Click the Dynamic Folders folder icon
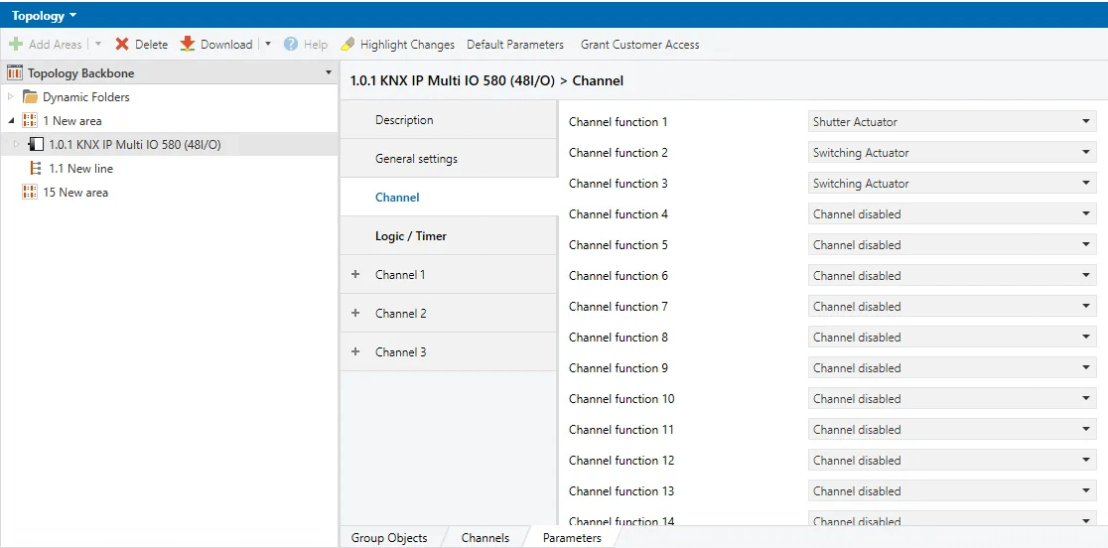 tap(31, 97)
